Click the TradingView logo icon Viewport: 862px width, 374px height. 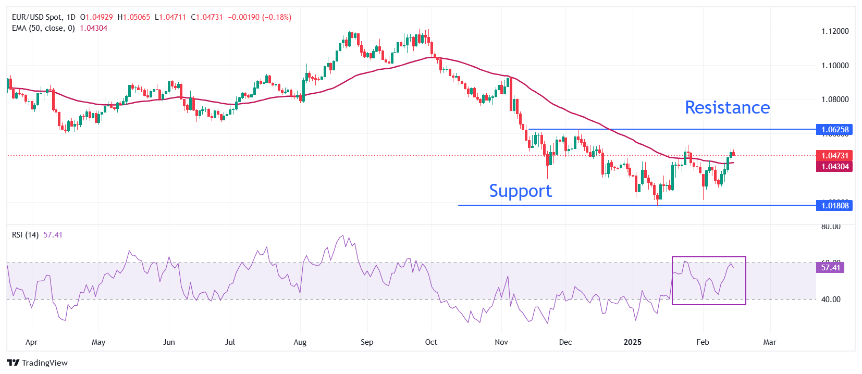click(x=13, y=363)
